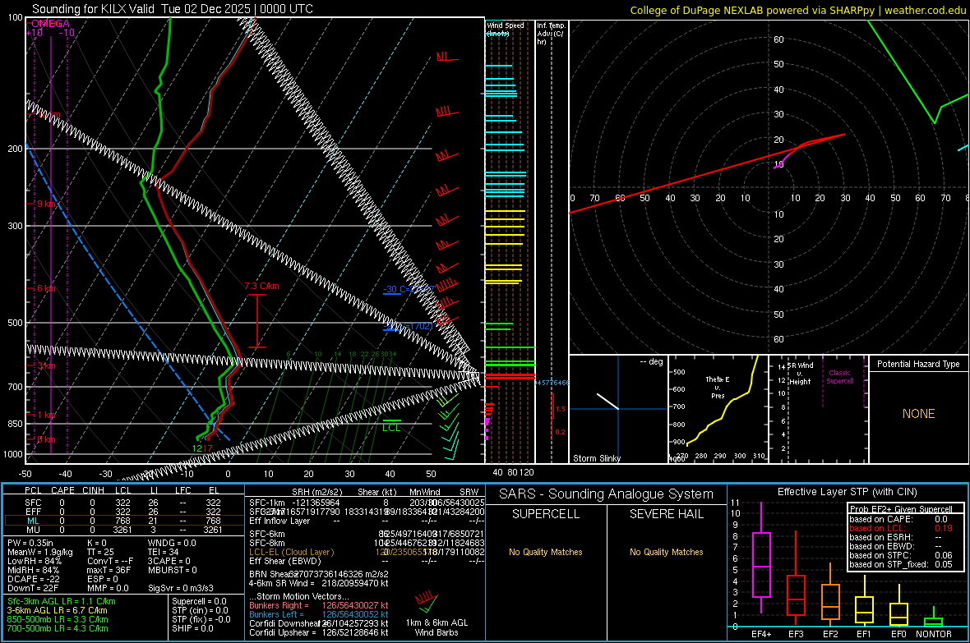The image size is (970, 643).
Task: Click the SHIP = 0.0 value
Action: pyautogui.click(x=192, y=629)
